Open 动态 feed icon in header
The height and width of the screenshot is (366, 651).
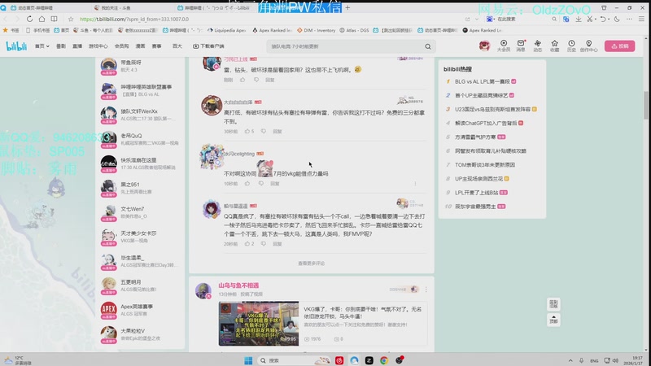(x=538, y=46)
